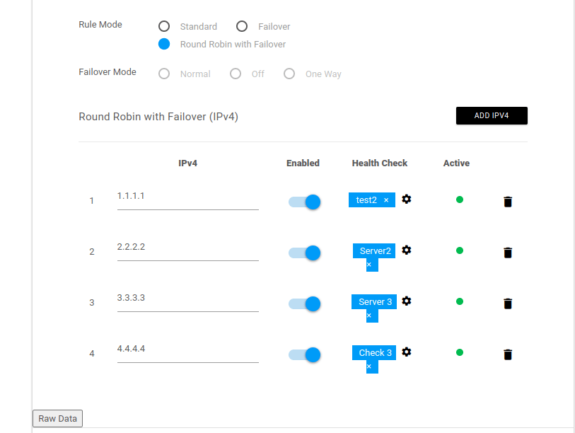This screenshot has height=433, width=575.
Task: Open the Raw Data button
Action: point(57,419)
